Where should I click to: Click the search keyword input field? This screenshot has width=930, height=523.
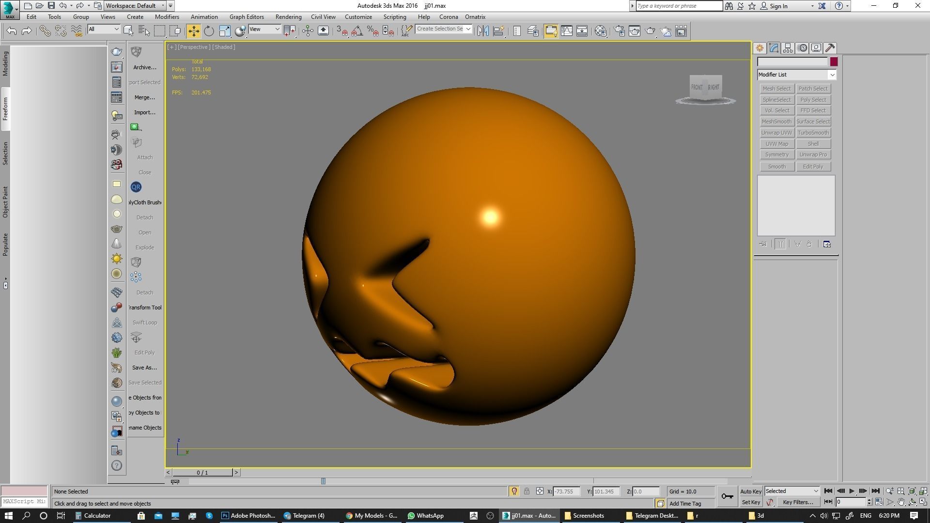[x=679, y=6]
